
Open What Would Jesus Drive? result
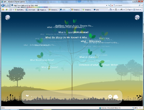[42, 60]
